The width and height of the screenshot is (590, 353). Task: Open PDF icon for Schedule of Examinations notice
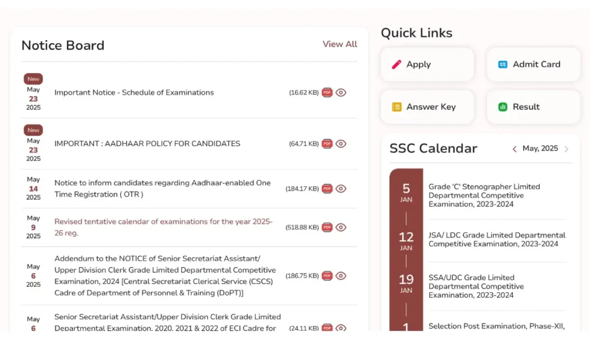pyautogui.click(x=327, y=93)
